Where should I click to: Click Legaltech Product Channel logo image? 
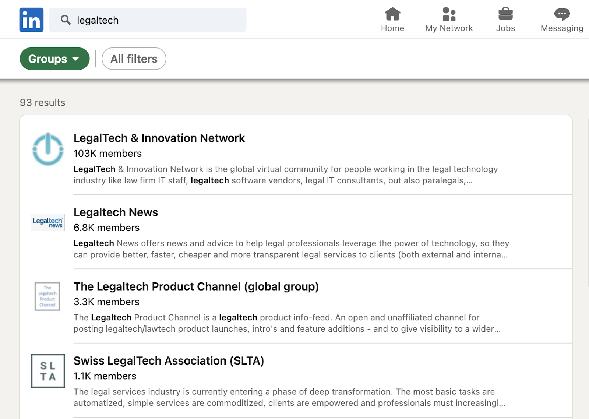47,296
